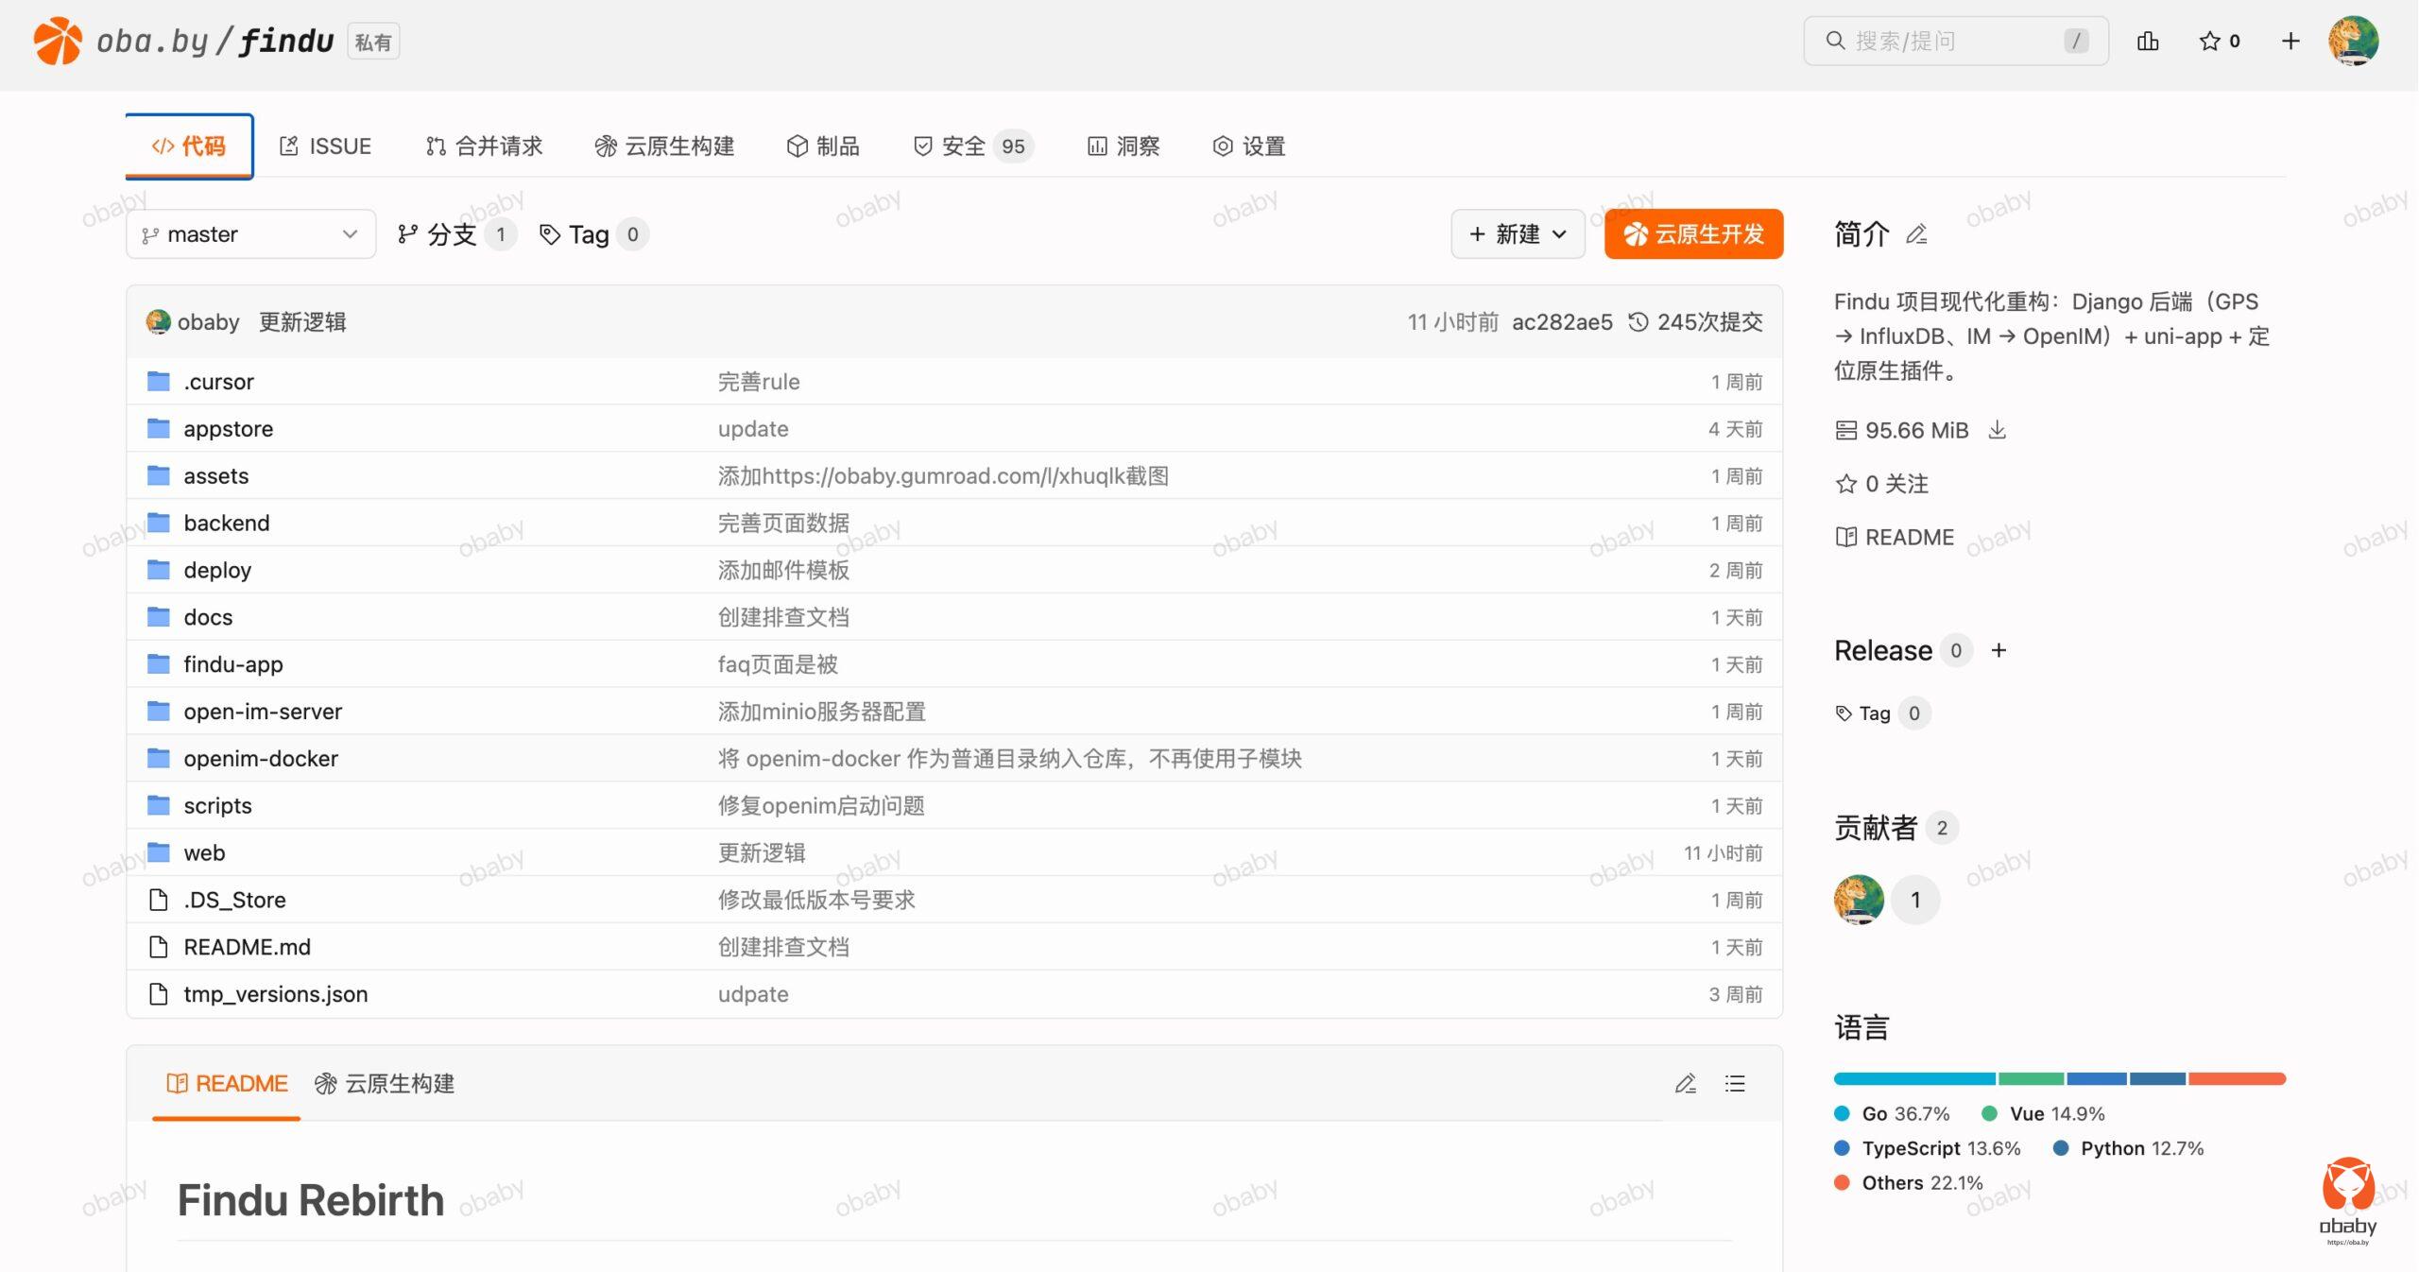
Task: Expand the 新建 dropdown button
Action: [1518, 233]
